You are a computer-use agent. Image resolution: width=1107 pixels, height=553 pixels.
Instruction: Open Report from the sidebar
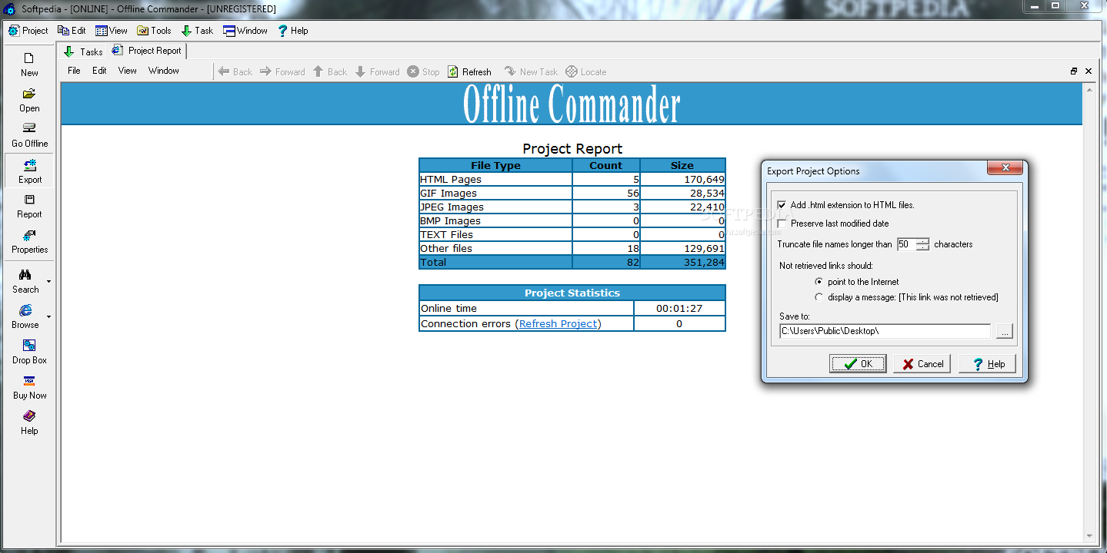(29, 205)
